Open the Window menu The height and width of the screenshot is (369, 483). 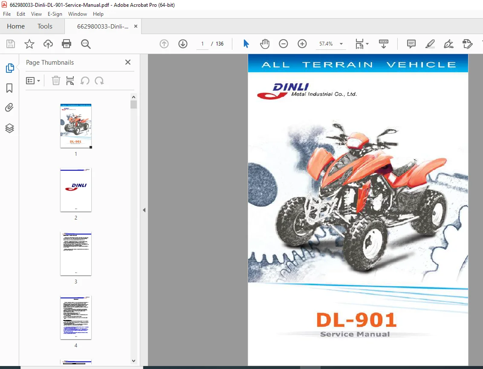coord(78,14)
